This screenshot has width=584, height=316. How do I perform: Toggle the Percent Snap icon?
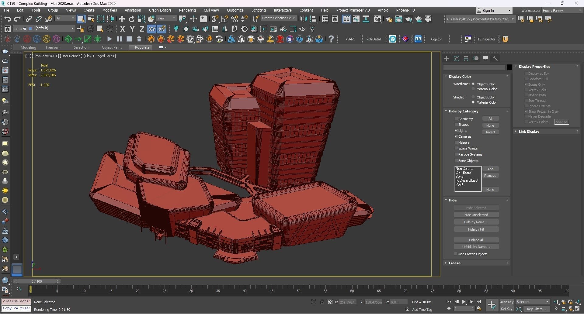click(235, 19)
